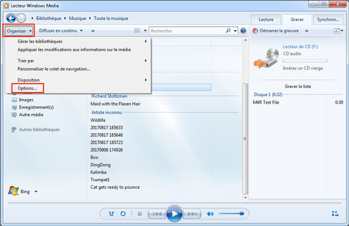The height and width of the screenshot is (226, 349).
Task: Click the view options list icon
Action: click(x=137, y=30)
